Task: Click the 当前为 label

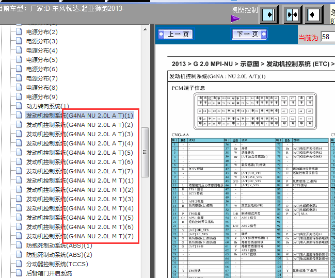Action: (308, 38)
